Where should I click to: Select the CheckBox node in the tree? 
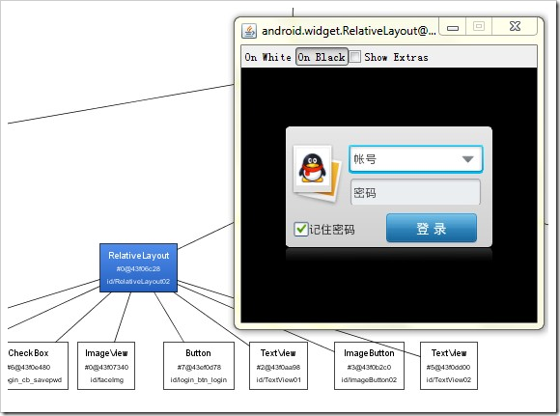pos(37,366)
